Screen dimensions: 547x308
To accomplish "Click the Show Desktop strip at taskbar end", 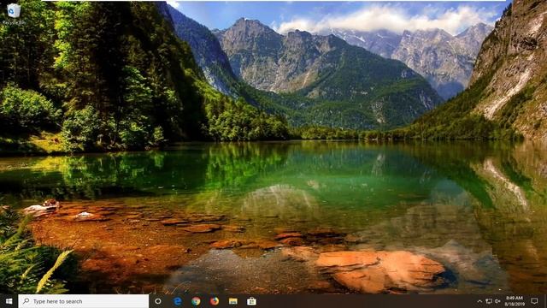I will [x=545, y=301].
